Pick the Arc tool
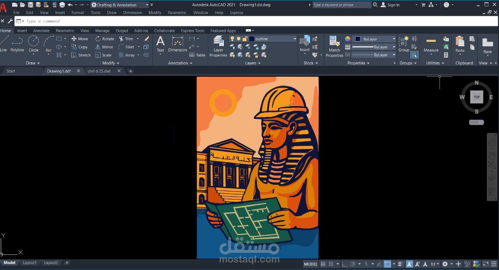The image size is (499, 270). 48,44
